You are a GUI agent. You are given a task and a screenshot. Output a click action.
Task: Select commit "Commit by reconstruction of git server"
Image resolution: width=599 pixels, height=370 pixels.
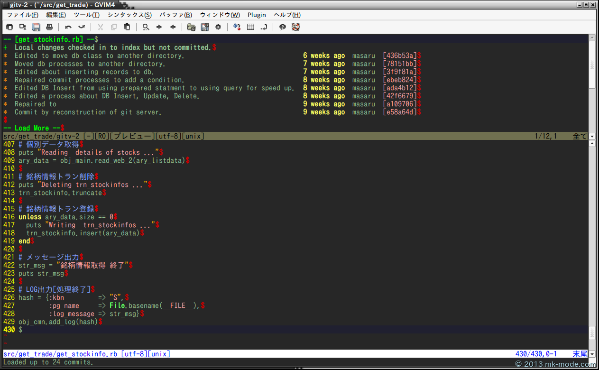coord(88,112)
